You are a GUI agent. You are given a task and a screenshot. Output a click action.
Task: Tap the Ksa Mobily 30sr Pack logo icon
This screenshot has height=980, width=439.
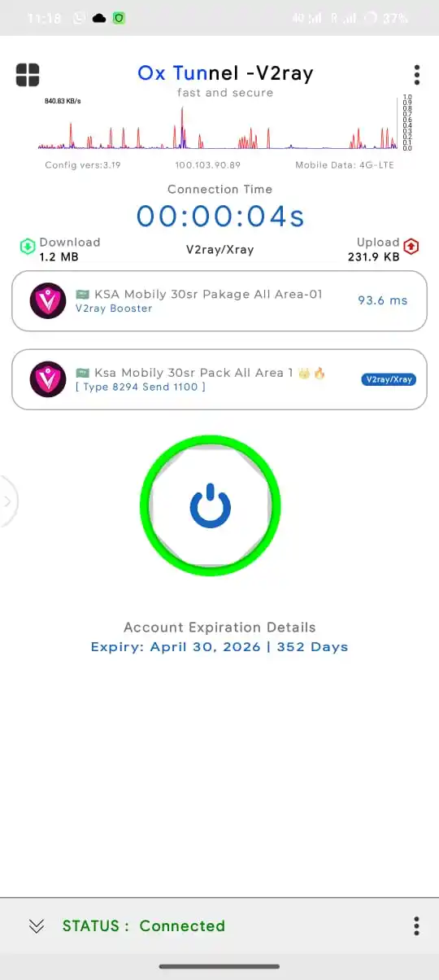coord(48,378)
